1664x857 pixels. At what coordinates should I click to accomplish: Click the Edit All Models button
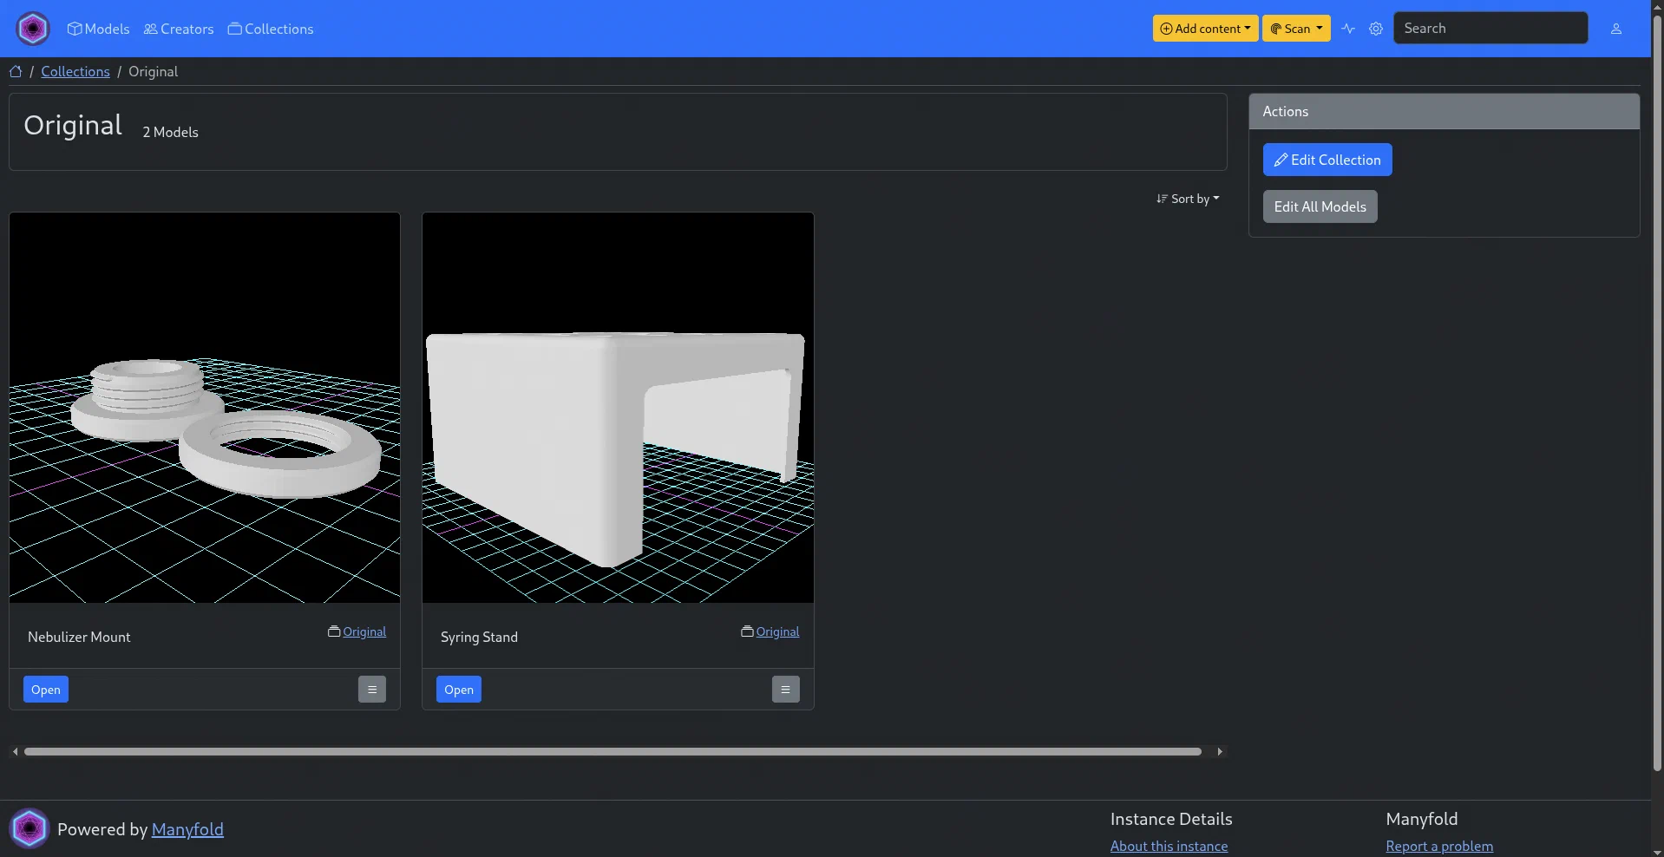[x=1320, y=206]
